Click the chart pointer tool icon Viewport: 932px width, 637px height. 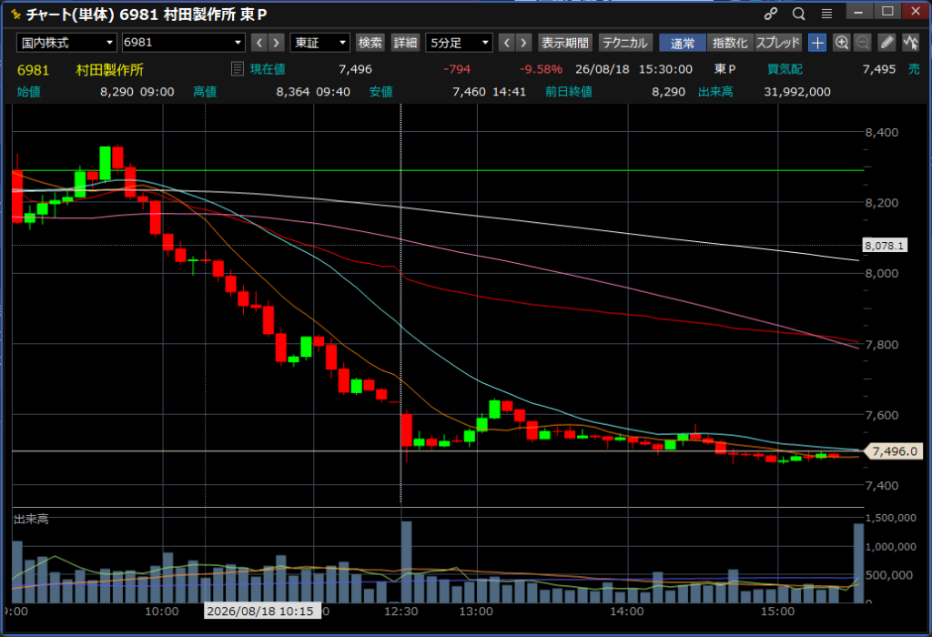pos(910,42)
